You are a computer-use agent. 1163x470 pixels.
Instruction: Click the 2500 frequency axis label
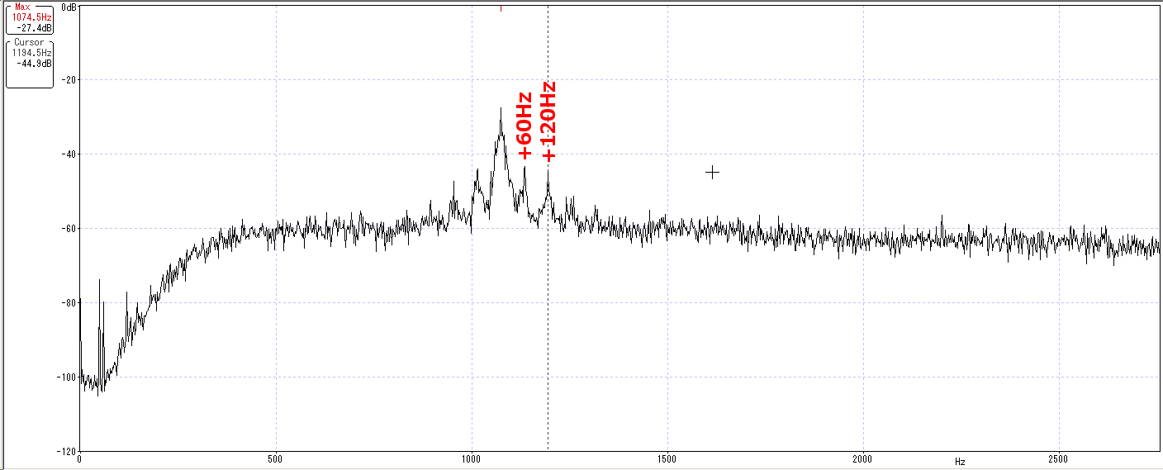coord(1058,458)
